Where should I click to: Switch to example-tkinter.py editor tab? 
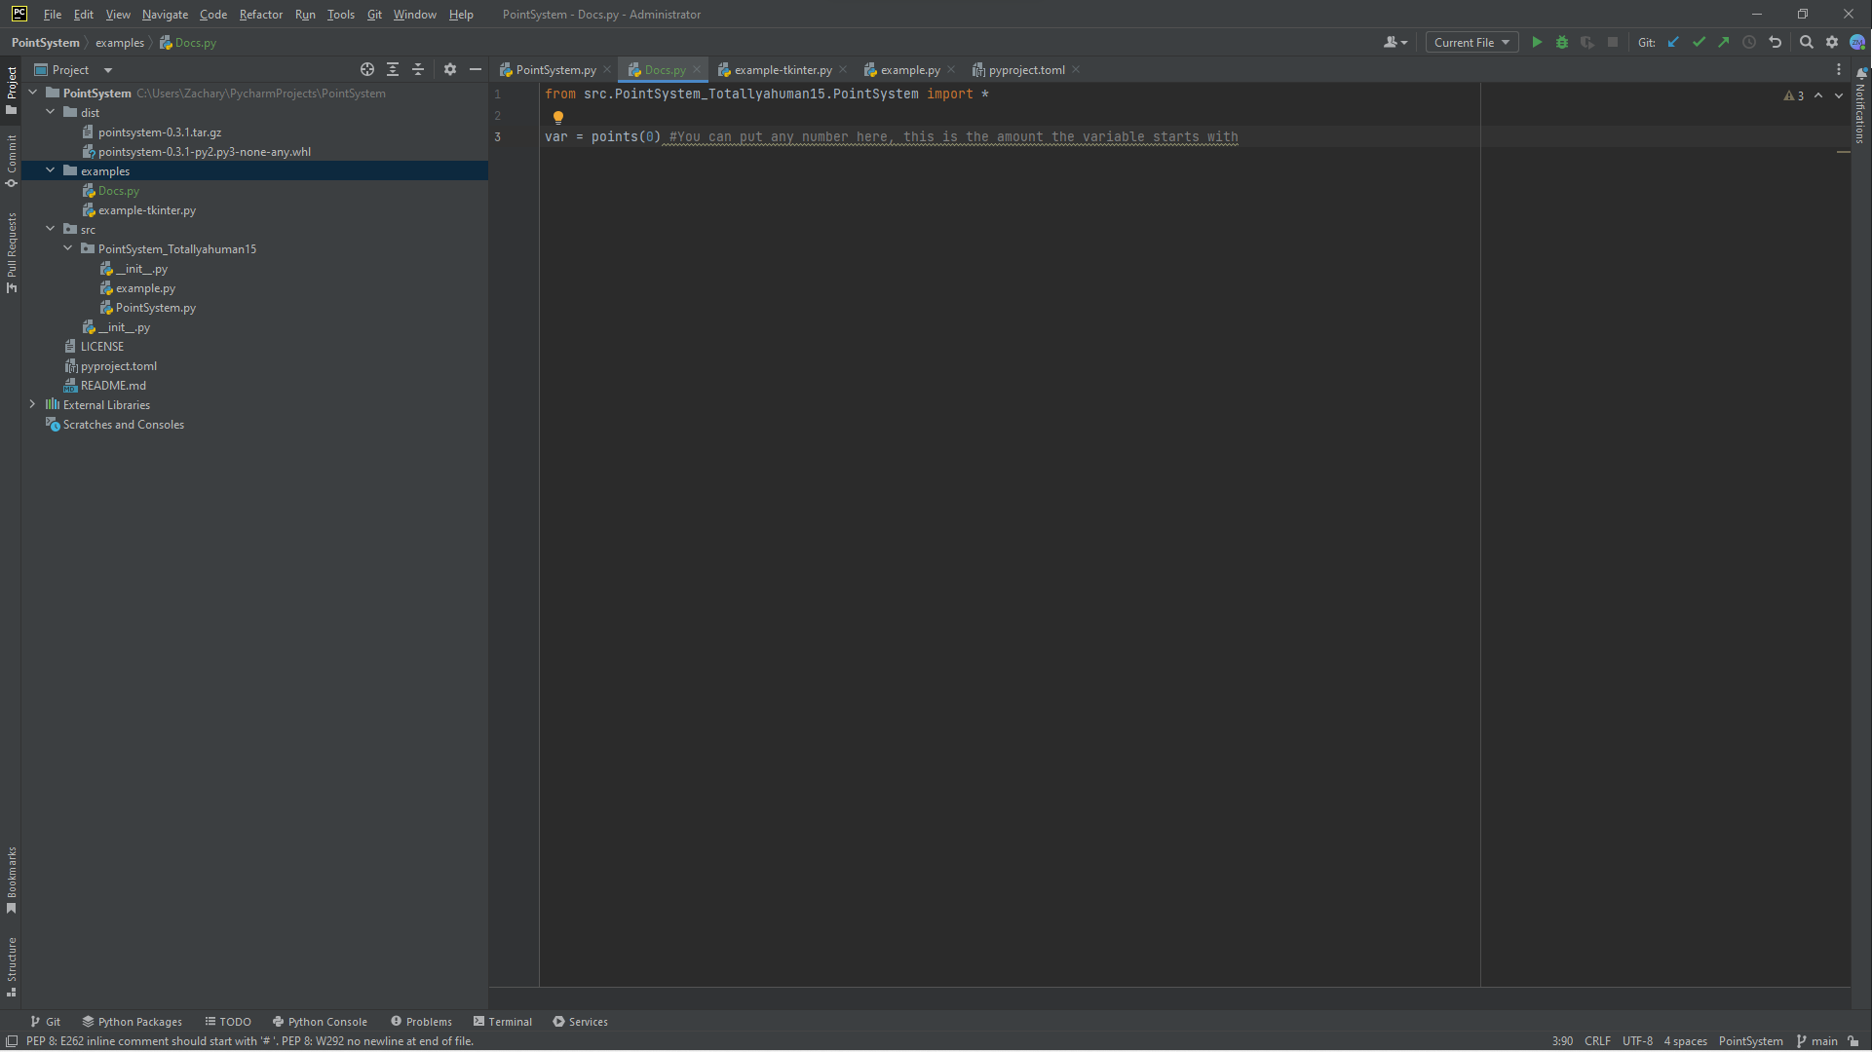click(783, 70)
